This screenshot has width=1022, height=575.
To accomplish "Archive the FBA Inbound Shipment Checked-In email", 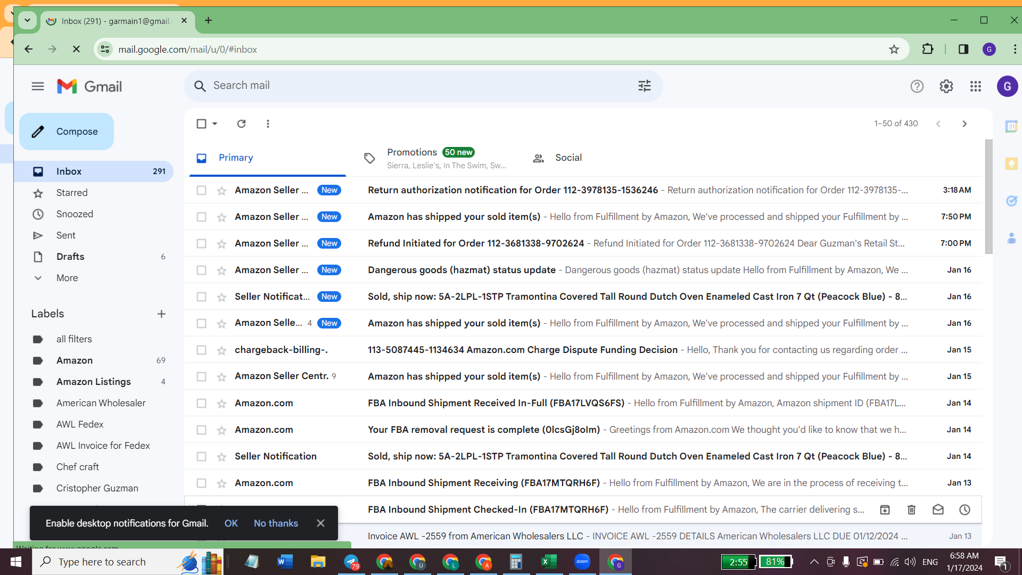I will [885, 510].
